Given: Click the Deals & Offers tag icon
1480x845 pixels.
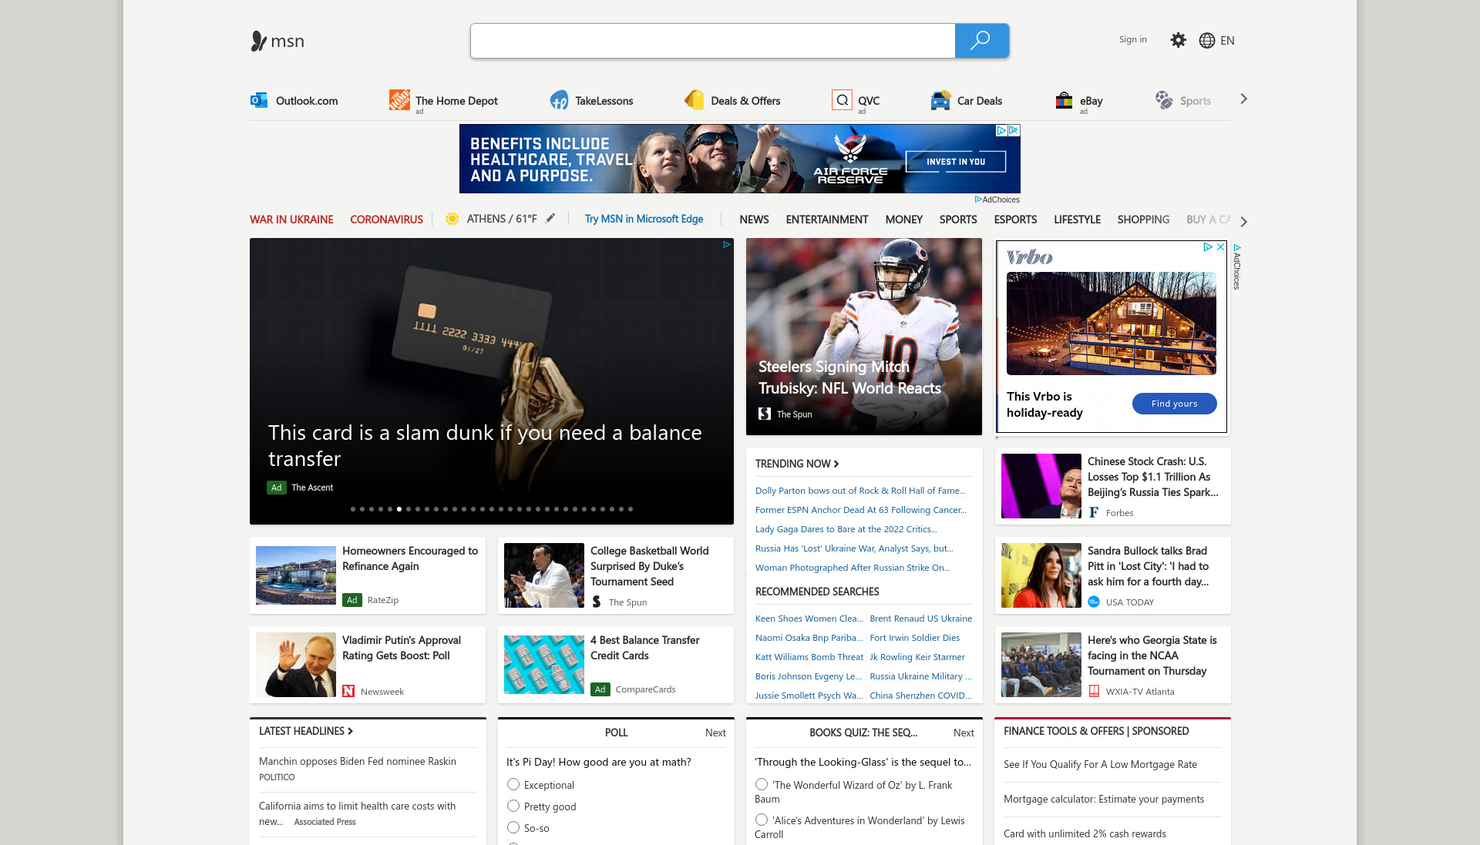Looking at the screenshot, I should pyautogui.click(x=694, y=100).
